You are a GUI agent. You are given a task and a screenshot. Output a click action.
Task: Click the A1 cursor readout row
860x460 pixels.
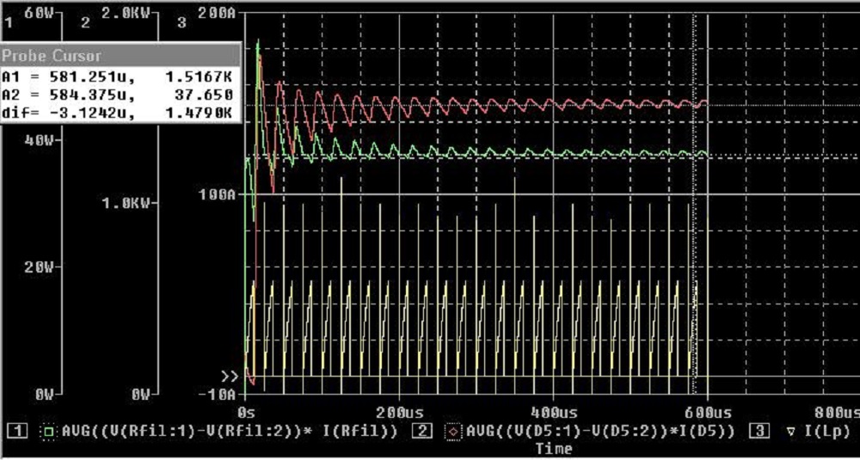(117, 76)
